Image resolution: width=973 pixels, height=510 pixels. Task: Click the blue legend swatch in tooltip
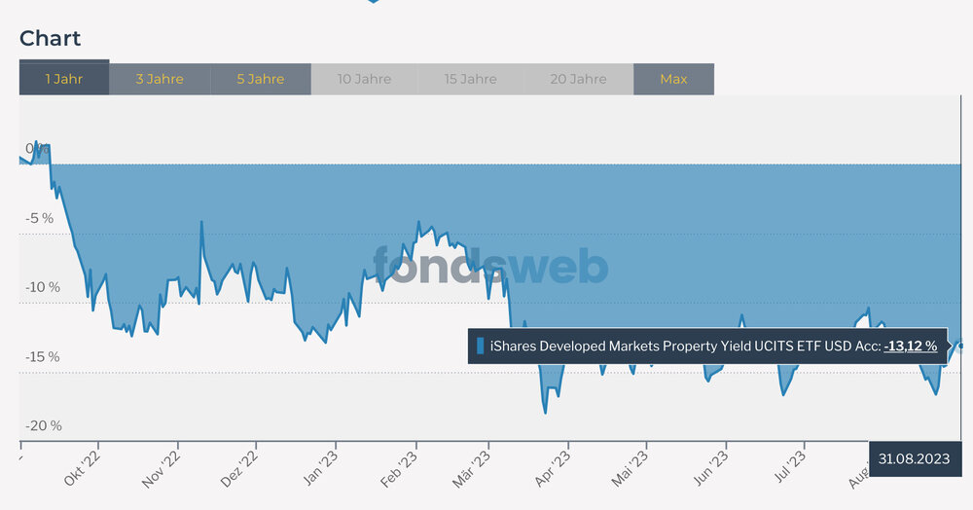coord(481,346)
